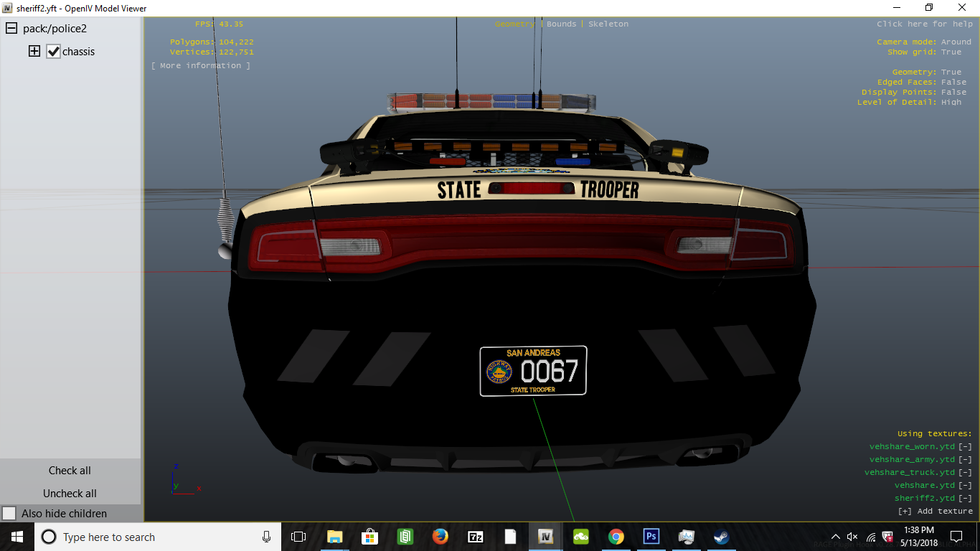The image size is (980, 551).
Task: Open the green notebook app on the taskbar
Action: (405, 537)
